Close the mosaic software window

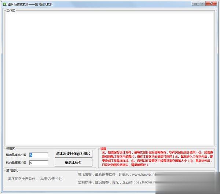[211, 4]
